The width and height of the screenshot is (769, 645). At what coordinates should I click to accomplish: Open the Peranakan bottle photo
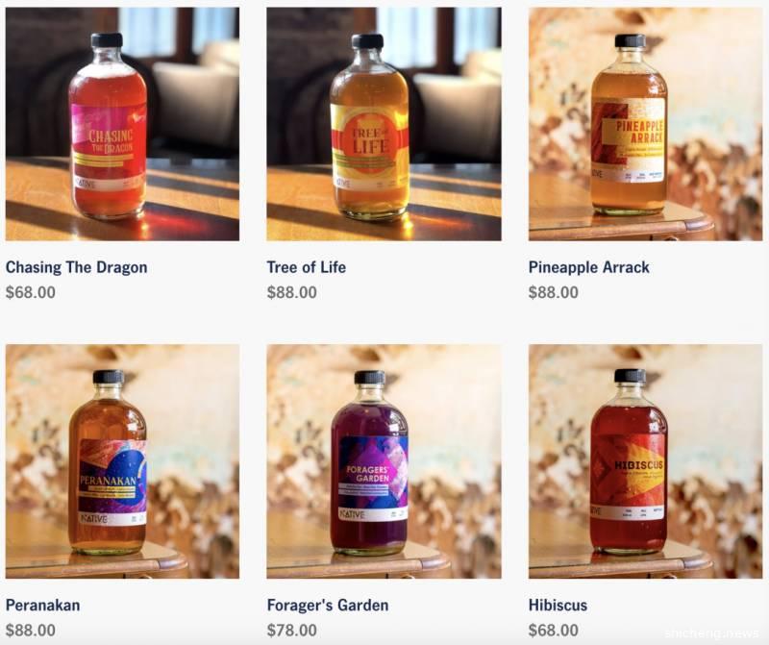tap(122, 461)
